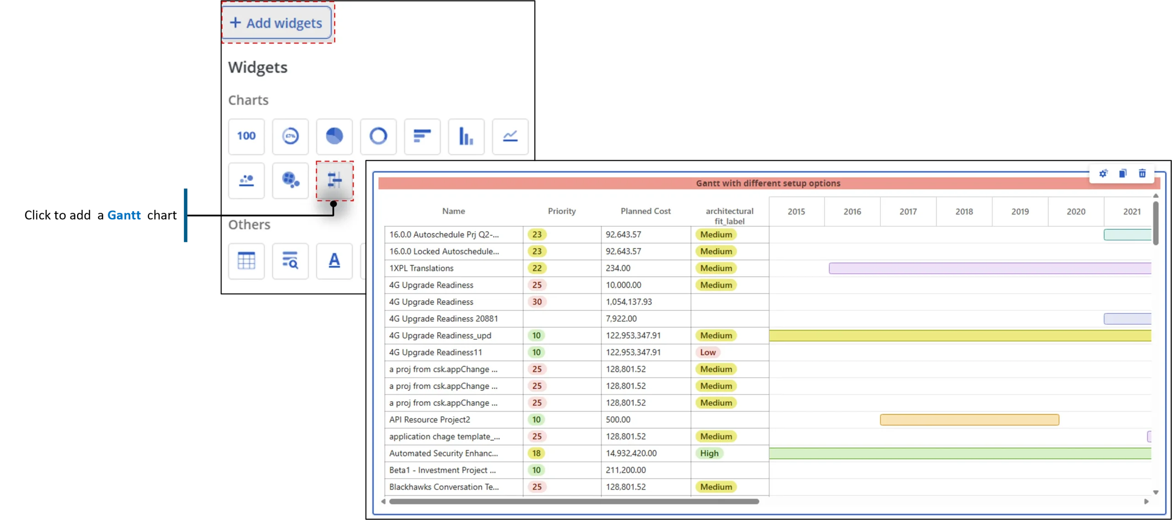Select row 4G Upgrade Readiness11

(x=576, y=352)
